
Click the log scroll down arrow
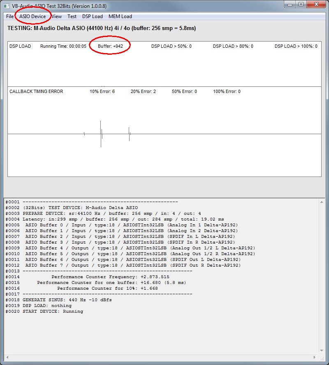pos(322,351)
